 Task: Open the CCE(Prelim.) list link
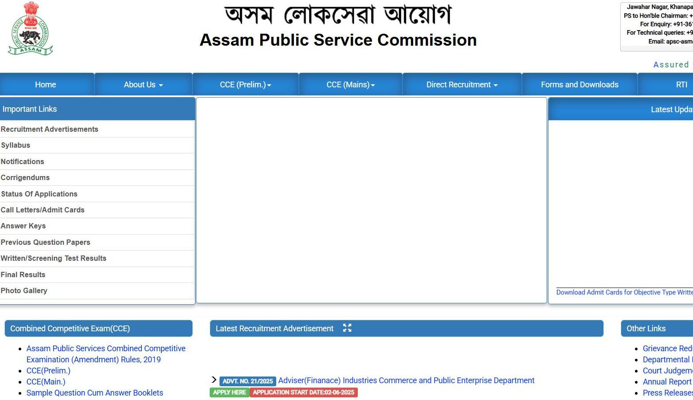click(x=48, y=371)
